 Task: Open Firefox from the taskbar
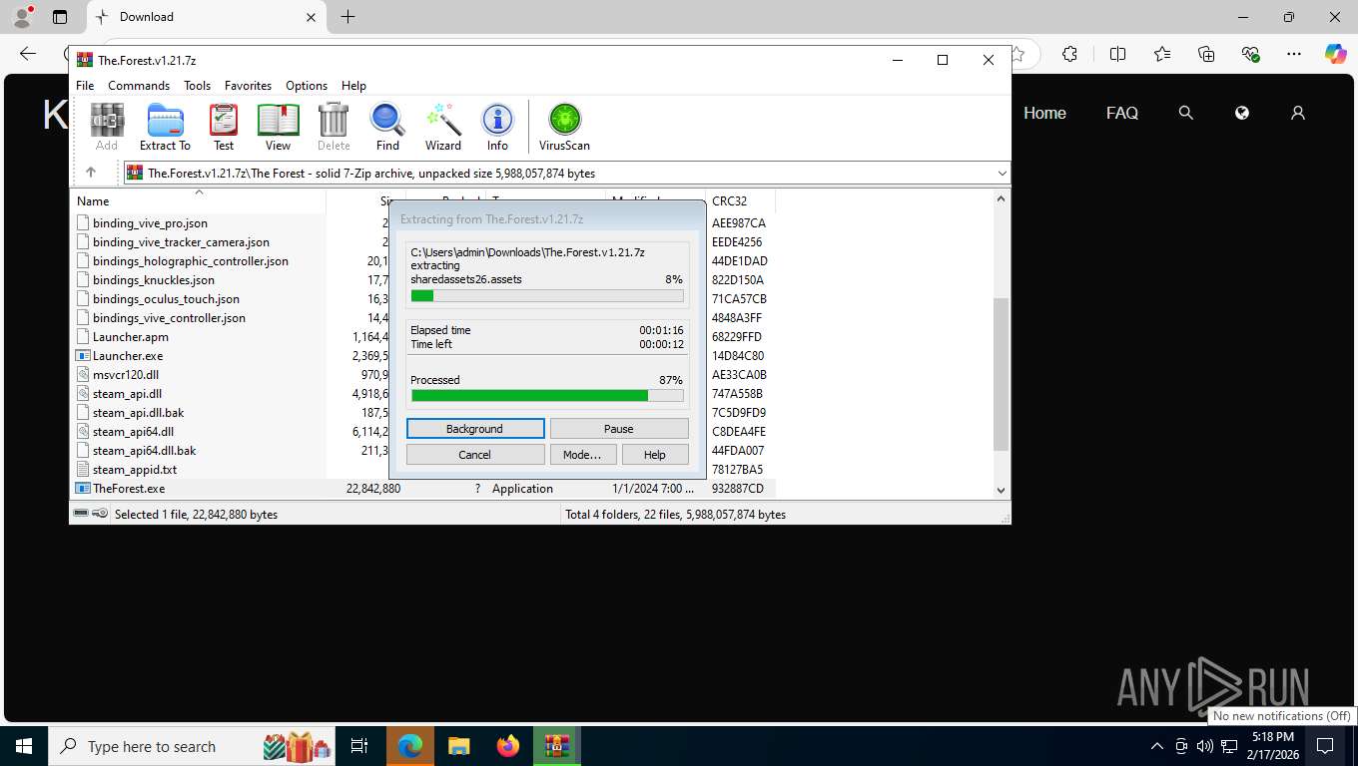tap(508, 746)
